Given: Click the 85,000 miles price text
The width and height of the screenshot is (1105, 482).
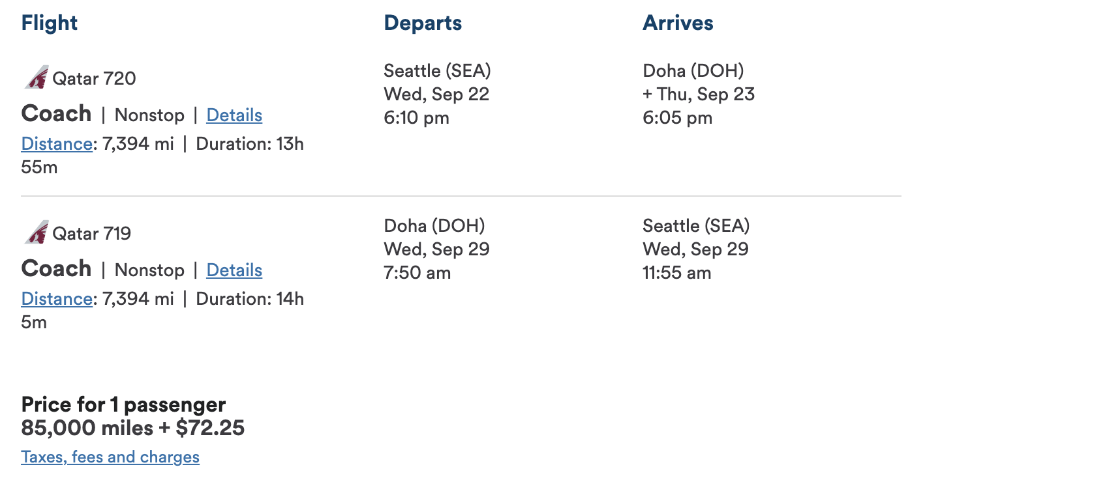Looking at the screenshot, I should tap(132, 428).
